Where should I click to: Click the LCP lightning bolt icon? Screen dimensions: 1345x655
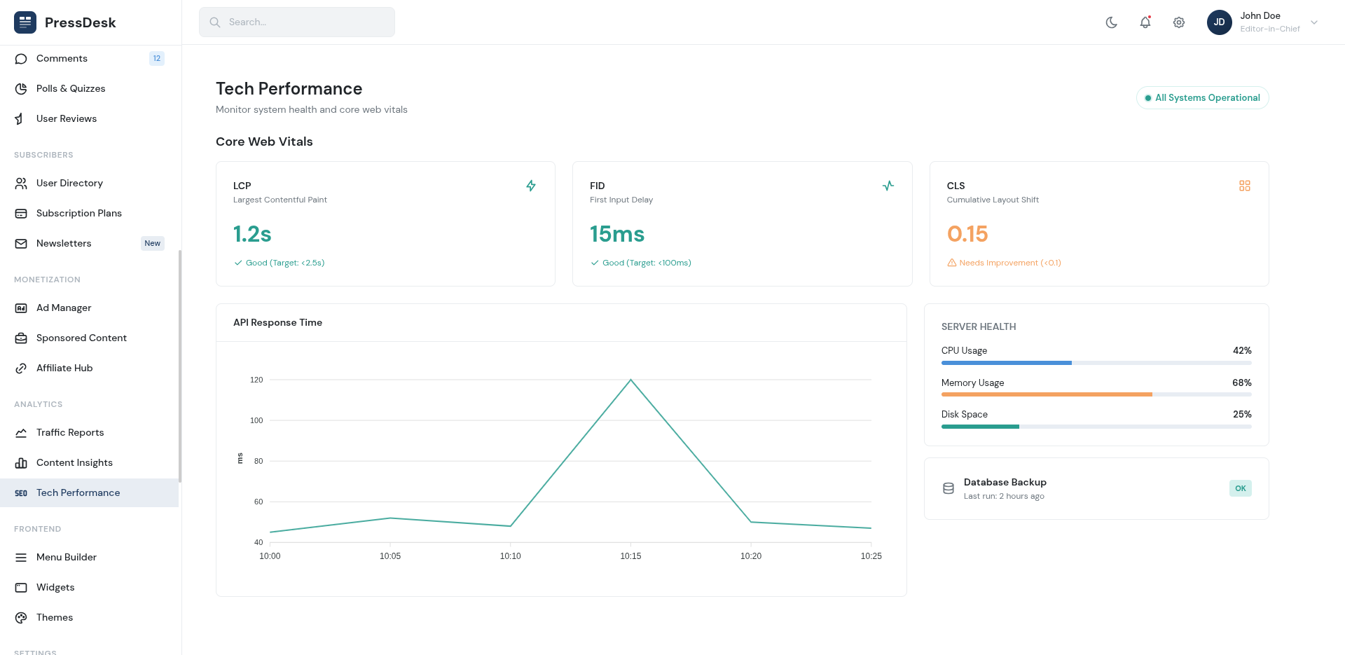pyautogui.click(x=531, y=186)
